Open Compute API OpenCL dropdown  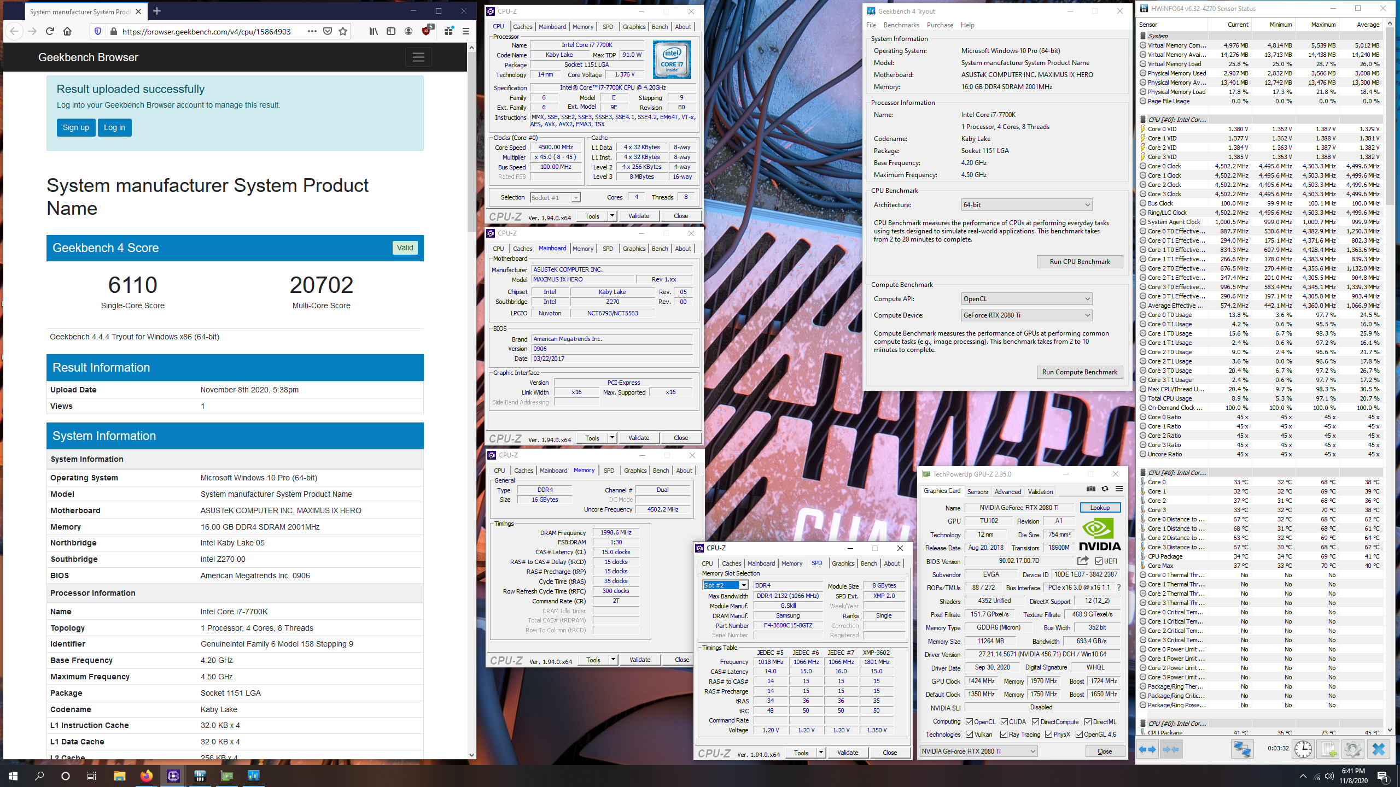pos(1026,299)
